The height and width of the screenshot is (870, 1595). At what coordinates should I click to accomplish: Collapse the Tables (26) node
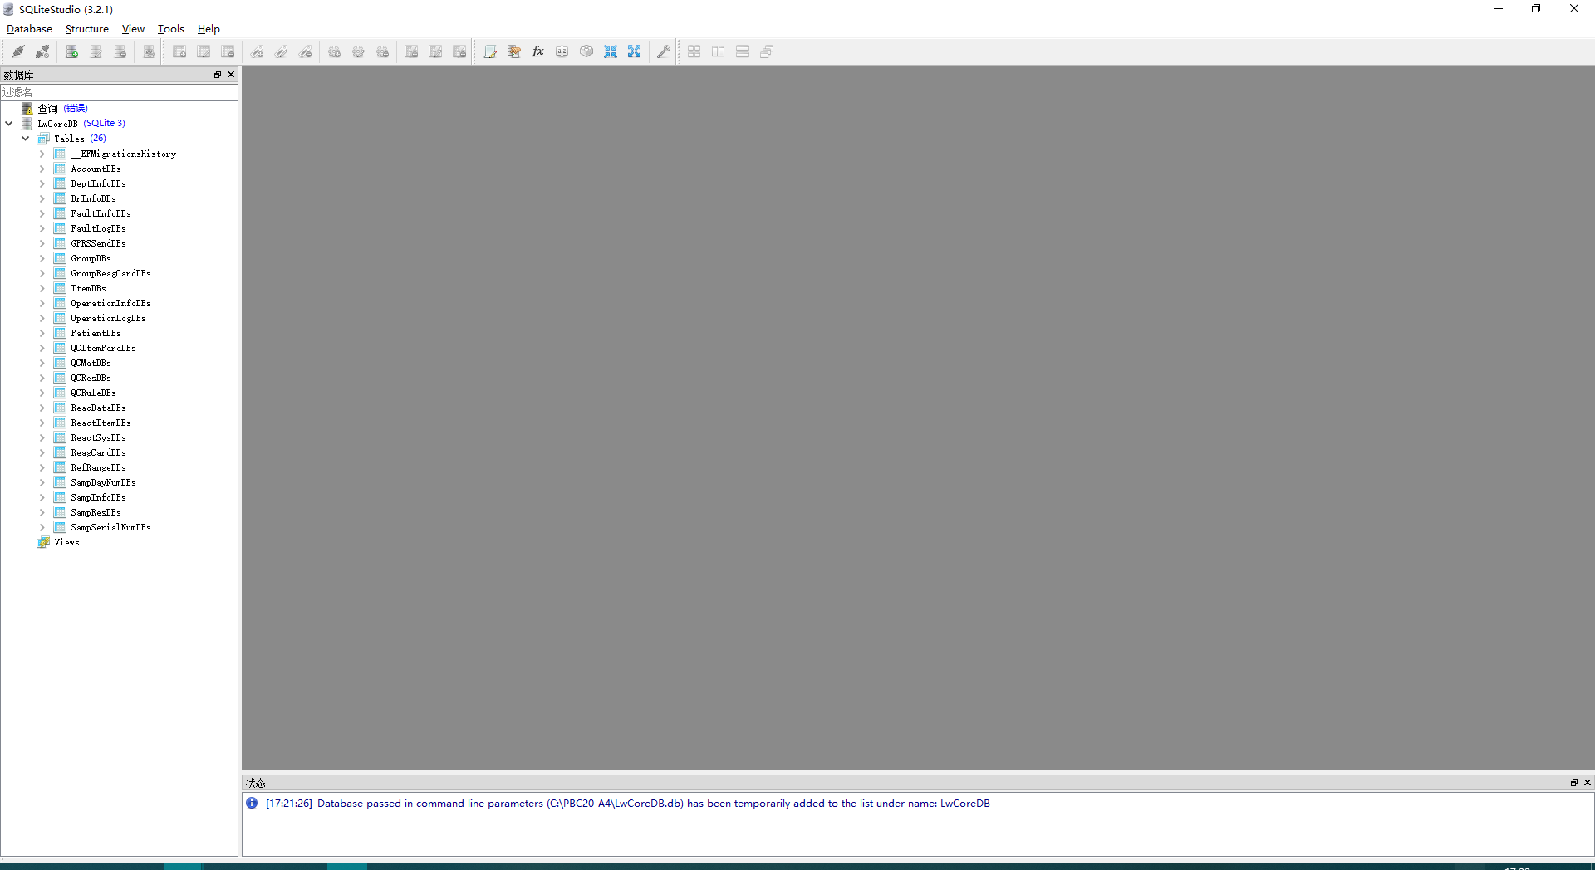pos(26,139)
